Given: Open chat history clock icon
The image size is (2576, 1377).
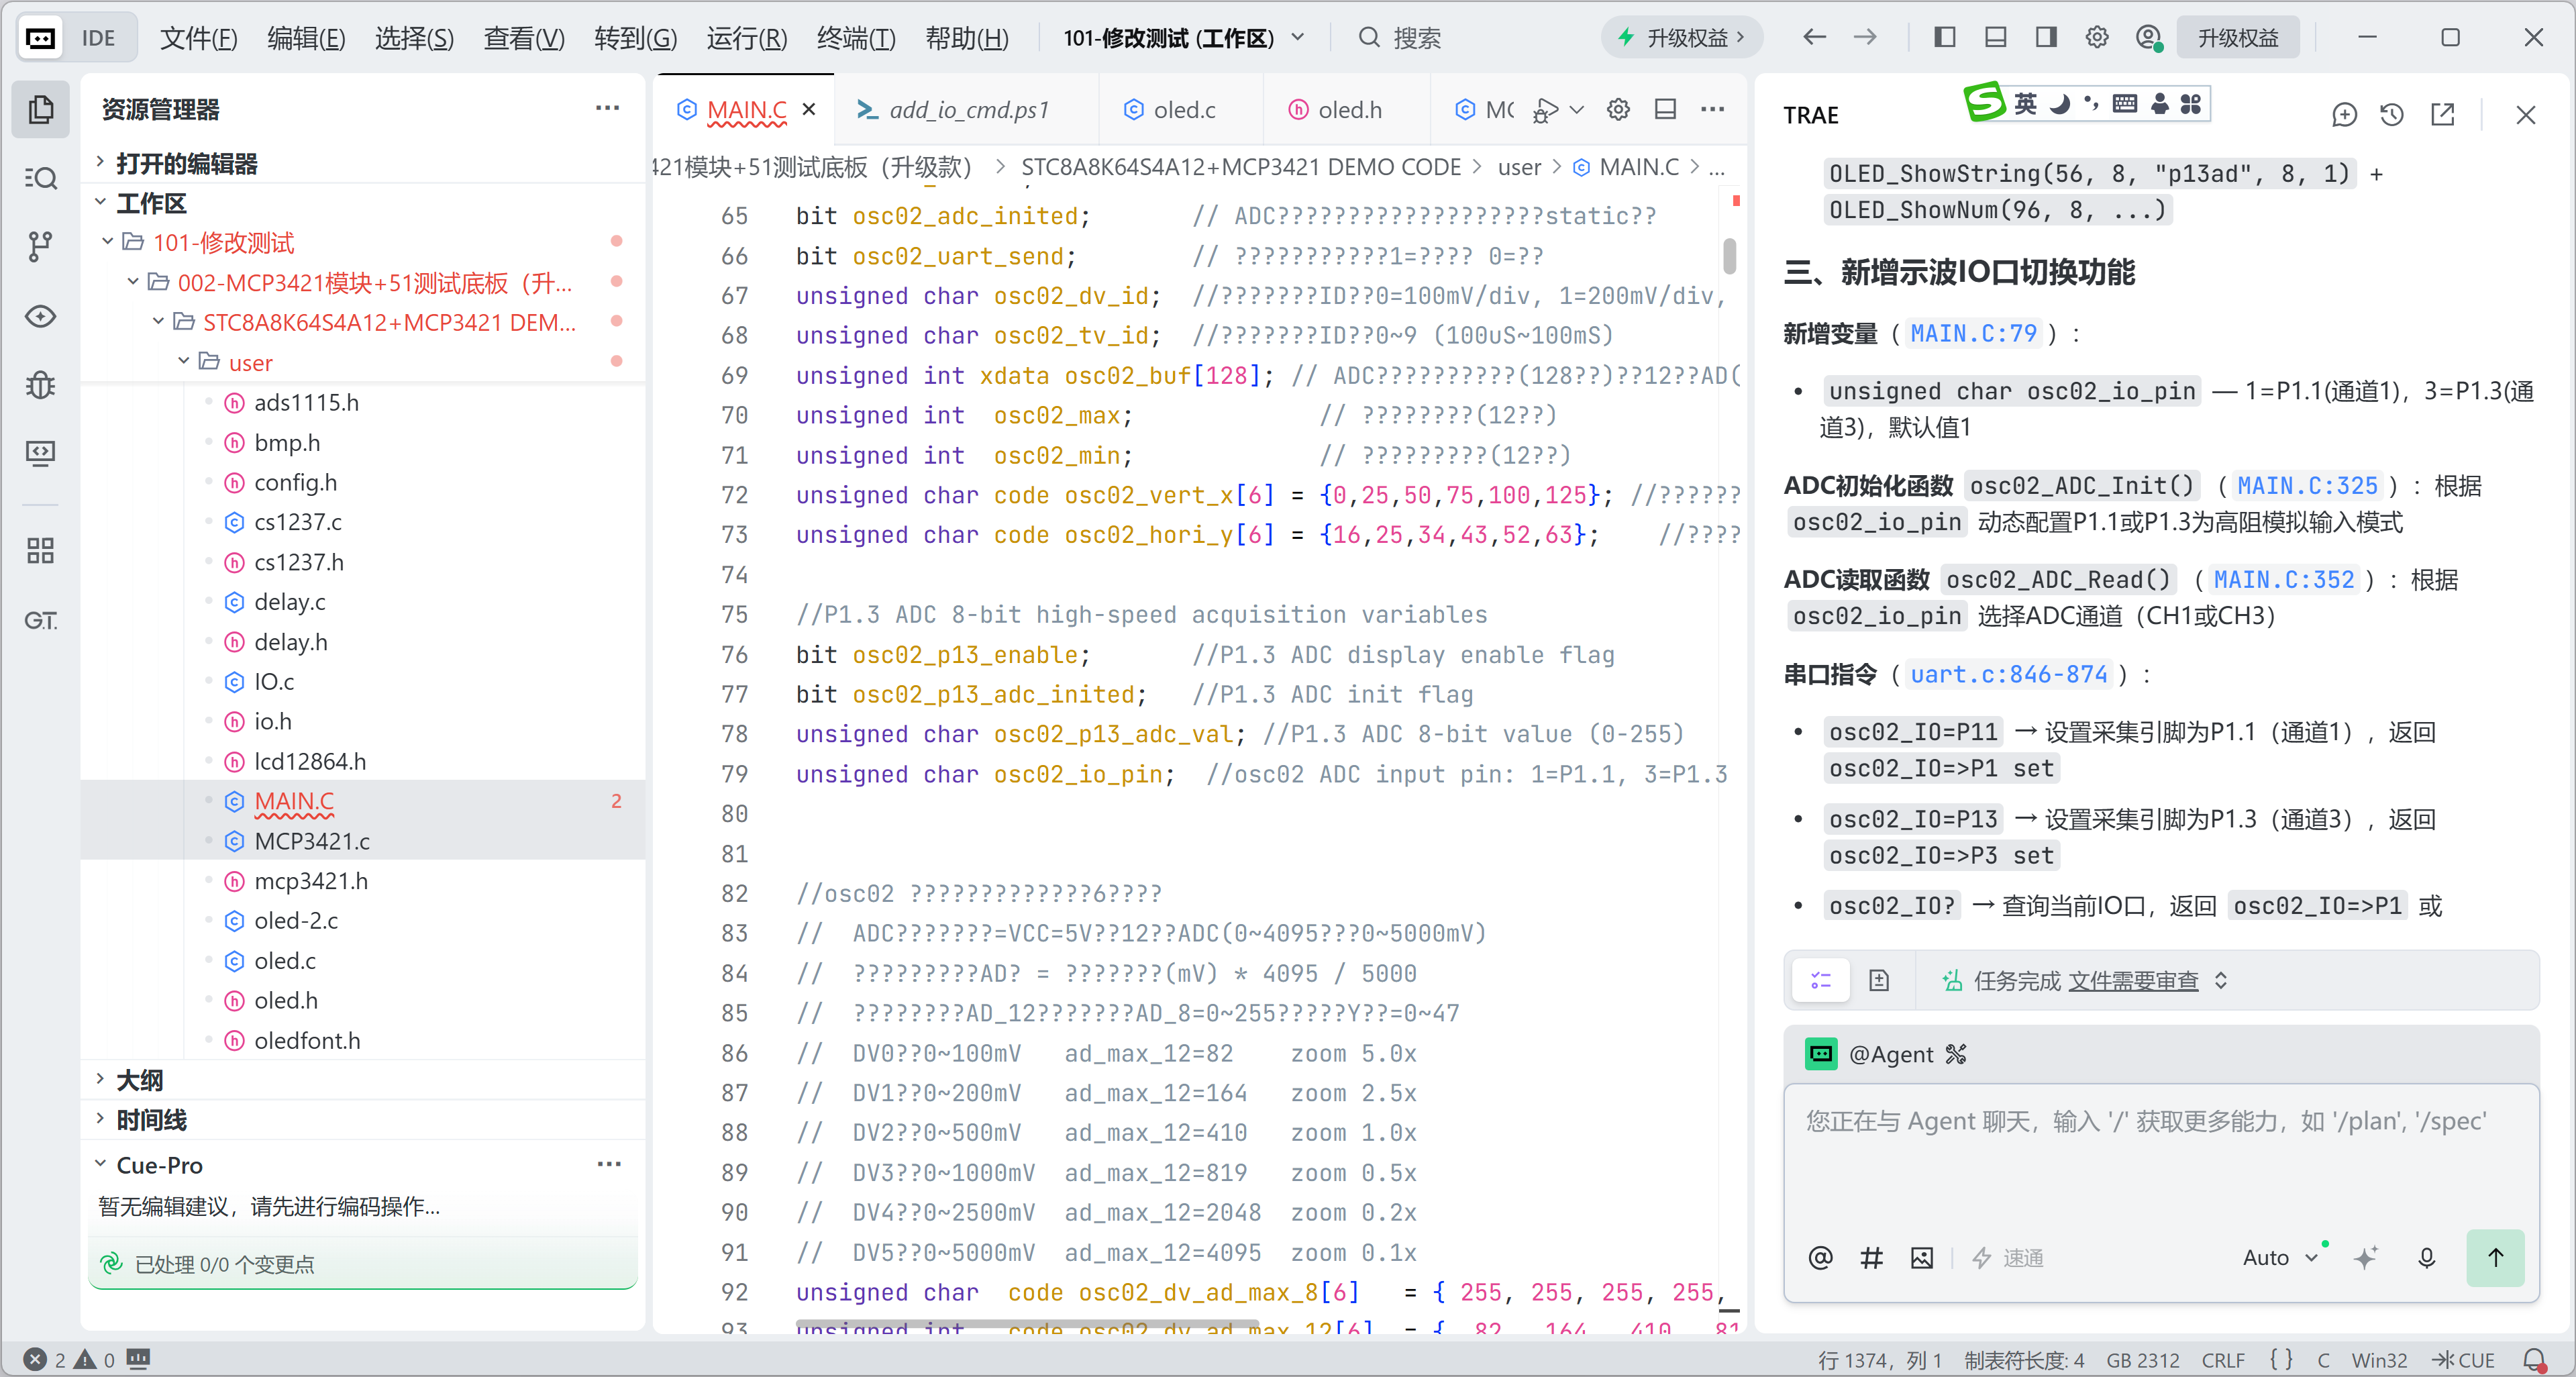Looking at the screenshot, I should pos(2392,115).
